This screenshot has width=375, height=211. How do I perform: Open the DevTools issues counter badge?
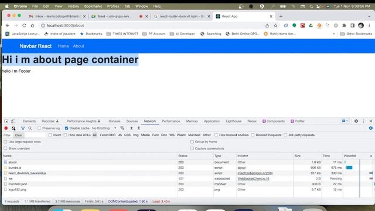click(345, 121)
